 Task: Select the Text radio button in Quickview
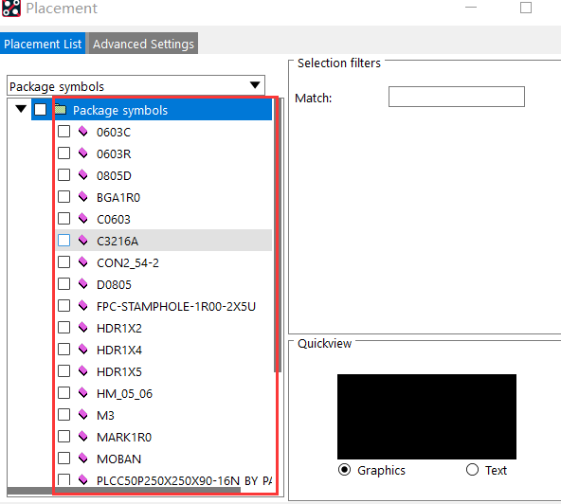point(472,469)
